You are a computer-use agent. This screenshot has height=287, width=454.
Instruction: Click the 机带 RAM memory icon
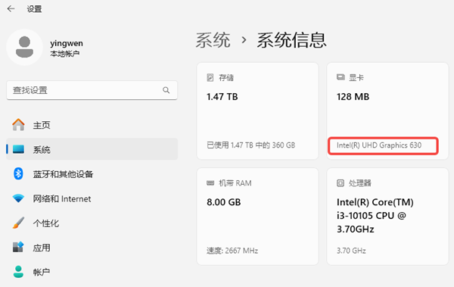coord(210,183)
